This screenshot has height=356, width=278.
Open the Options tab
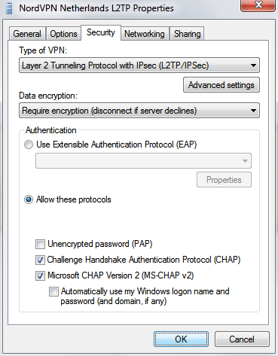pyautogui.click(x=63, y=34)
